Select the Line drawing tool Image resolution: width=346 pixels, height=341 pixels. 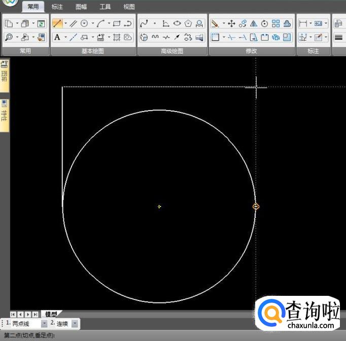tap(57, 23)
